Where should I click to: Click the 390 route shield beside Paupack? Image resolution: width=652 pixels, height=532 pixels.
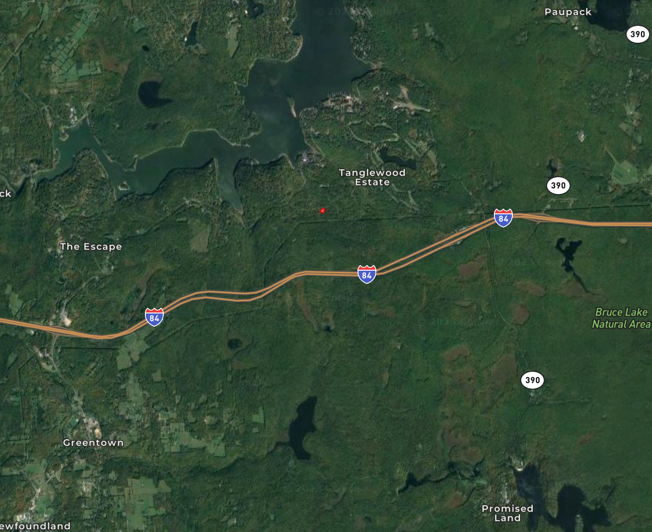tap(637, 34)
